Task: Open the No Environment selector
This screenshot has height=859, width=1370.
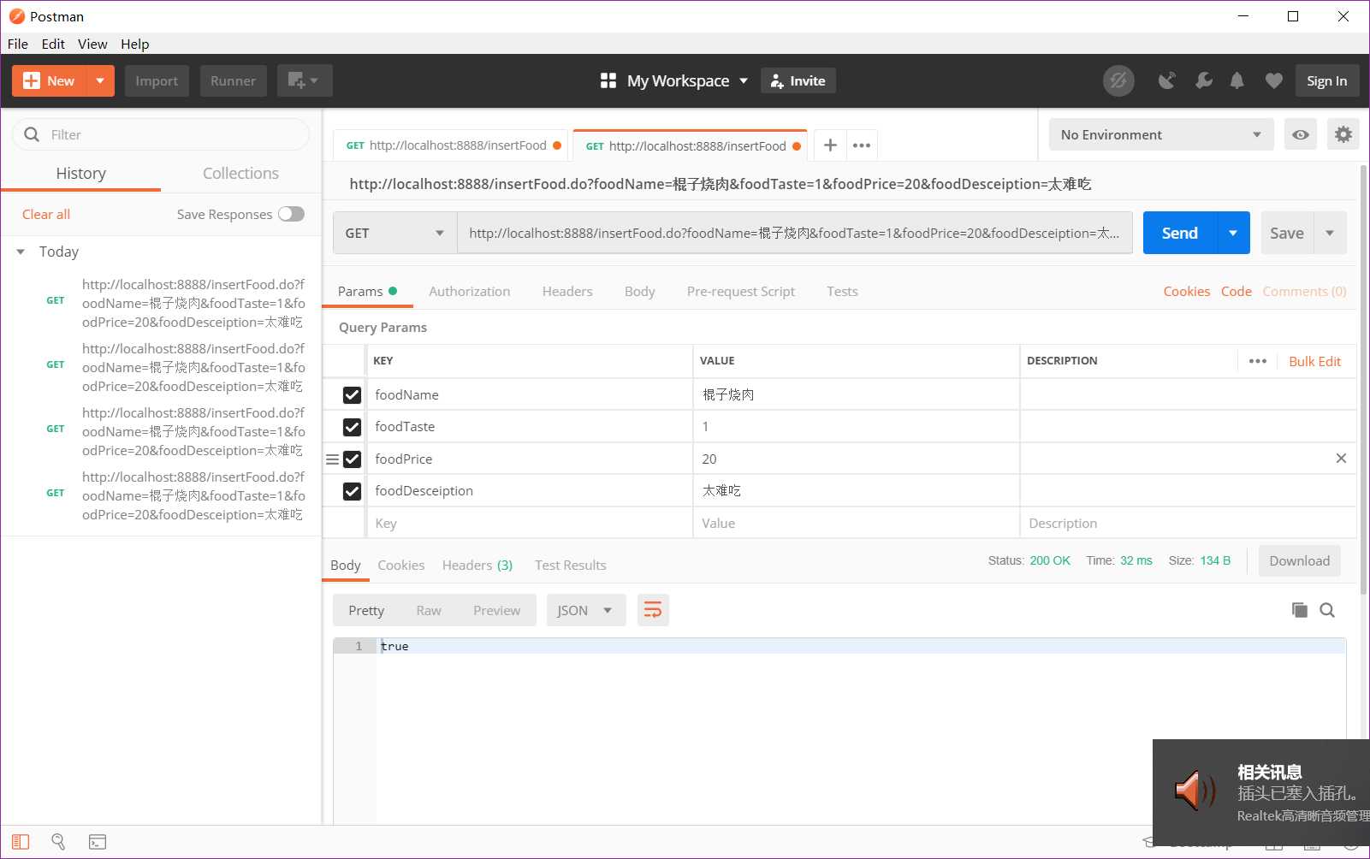Action: pos(1161,134)
